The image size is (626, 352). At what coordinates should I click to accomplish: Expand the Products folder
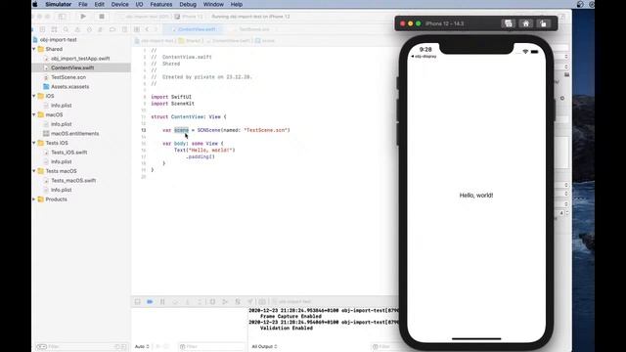pos(34,199)
